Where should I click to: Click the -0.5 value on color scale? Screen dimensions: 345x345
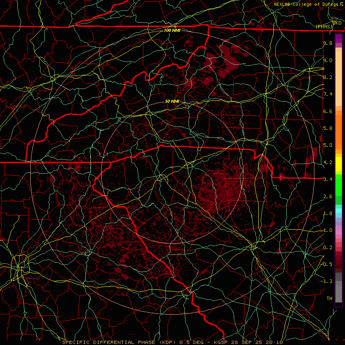tap(327, 264)
